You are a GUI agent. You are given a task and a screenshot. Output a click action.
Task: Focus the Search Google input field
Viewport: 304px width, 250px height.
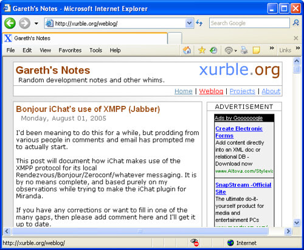249,23
